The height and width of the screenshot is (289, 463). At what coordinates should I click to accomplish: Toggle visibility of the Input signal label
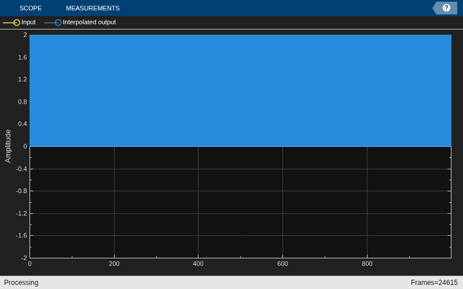coord(28,22)
